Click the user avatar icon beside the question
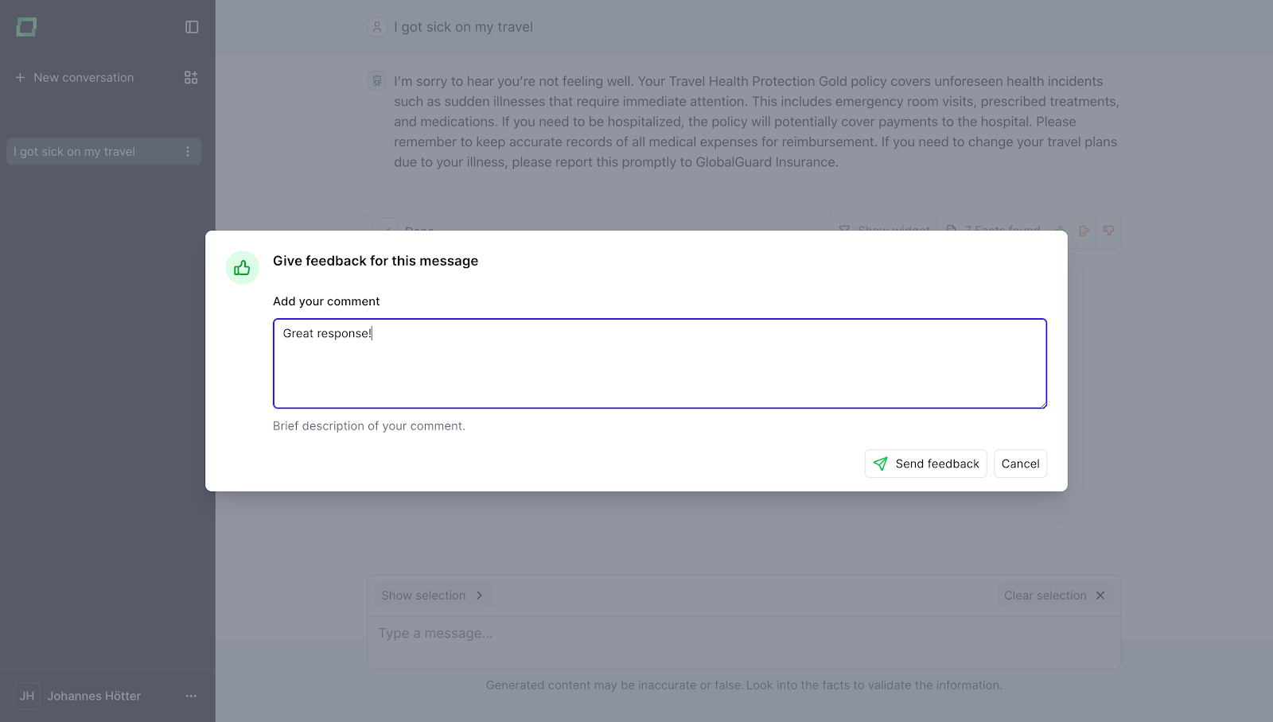 (x=377, y=27)
